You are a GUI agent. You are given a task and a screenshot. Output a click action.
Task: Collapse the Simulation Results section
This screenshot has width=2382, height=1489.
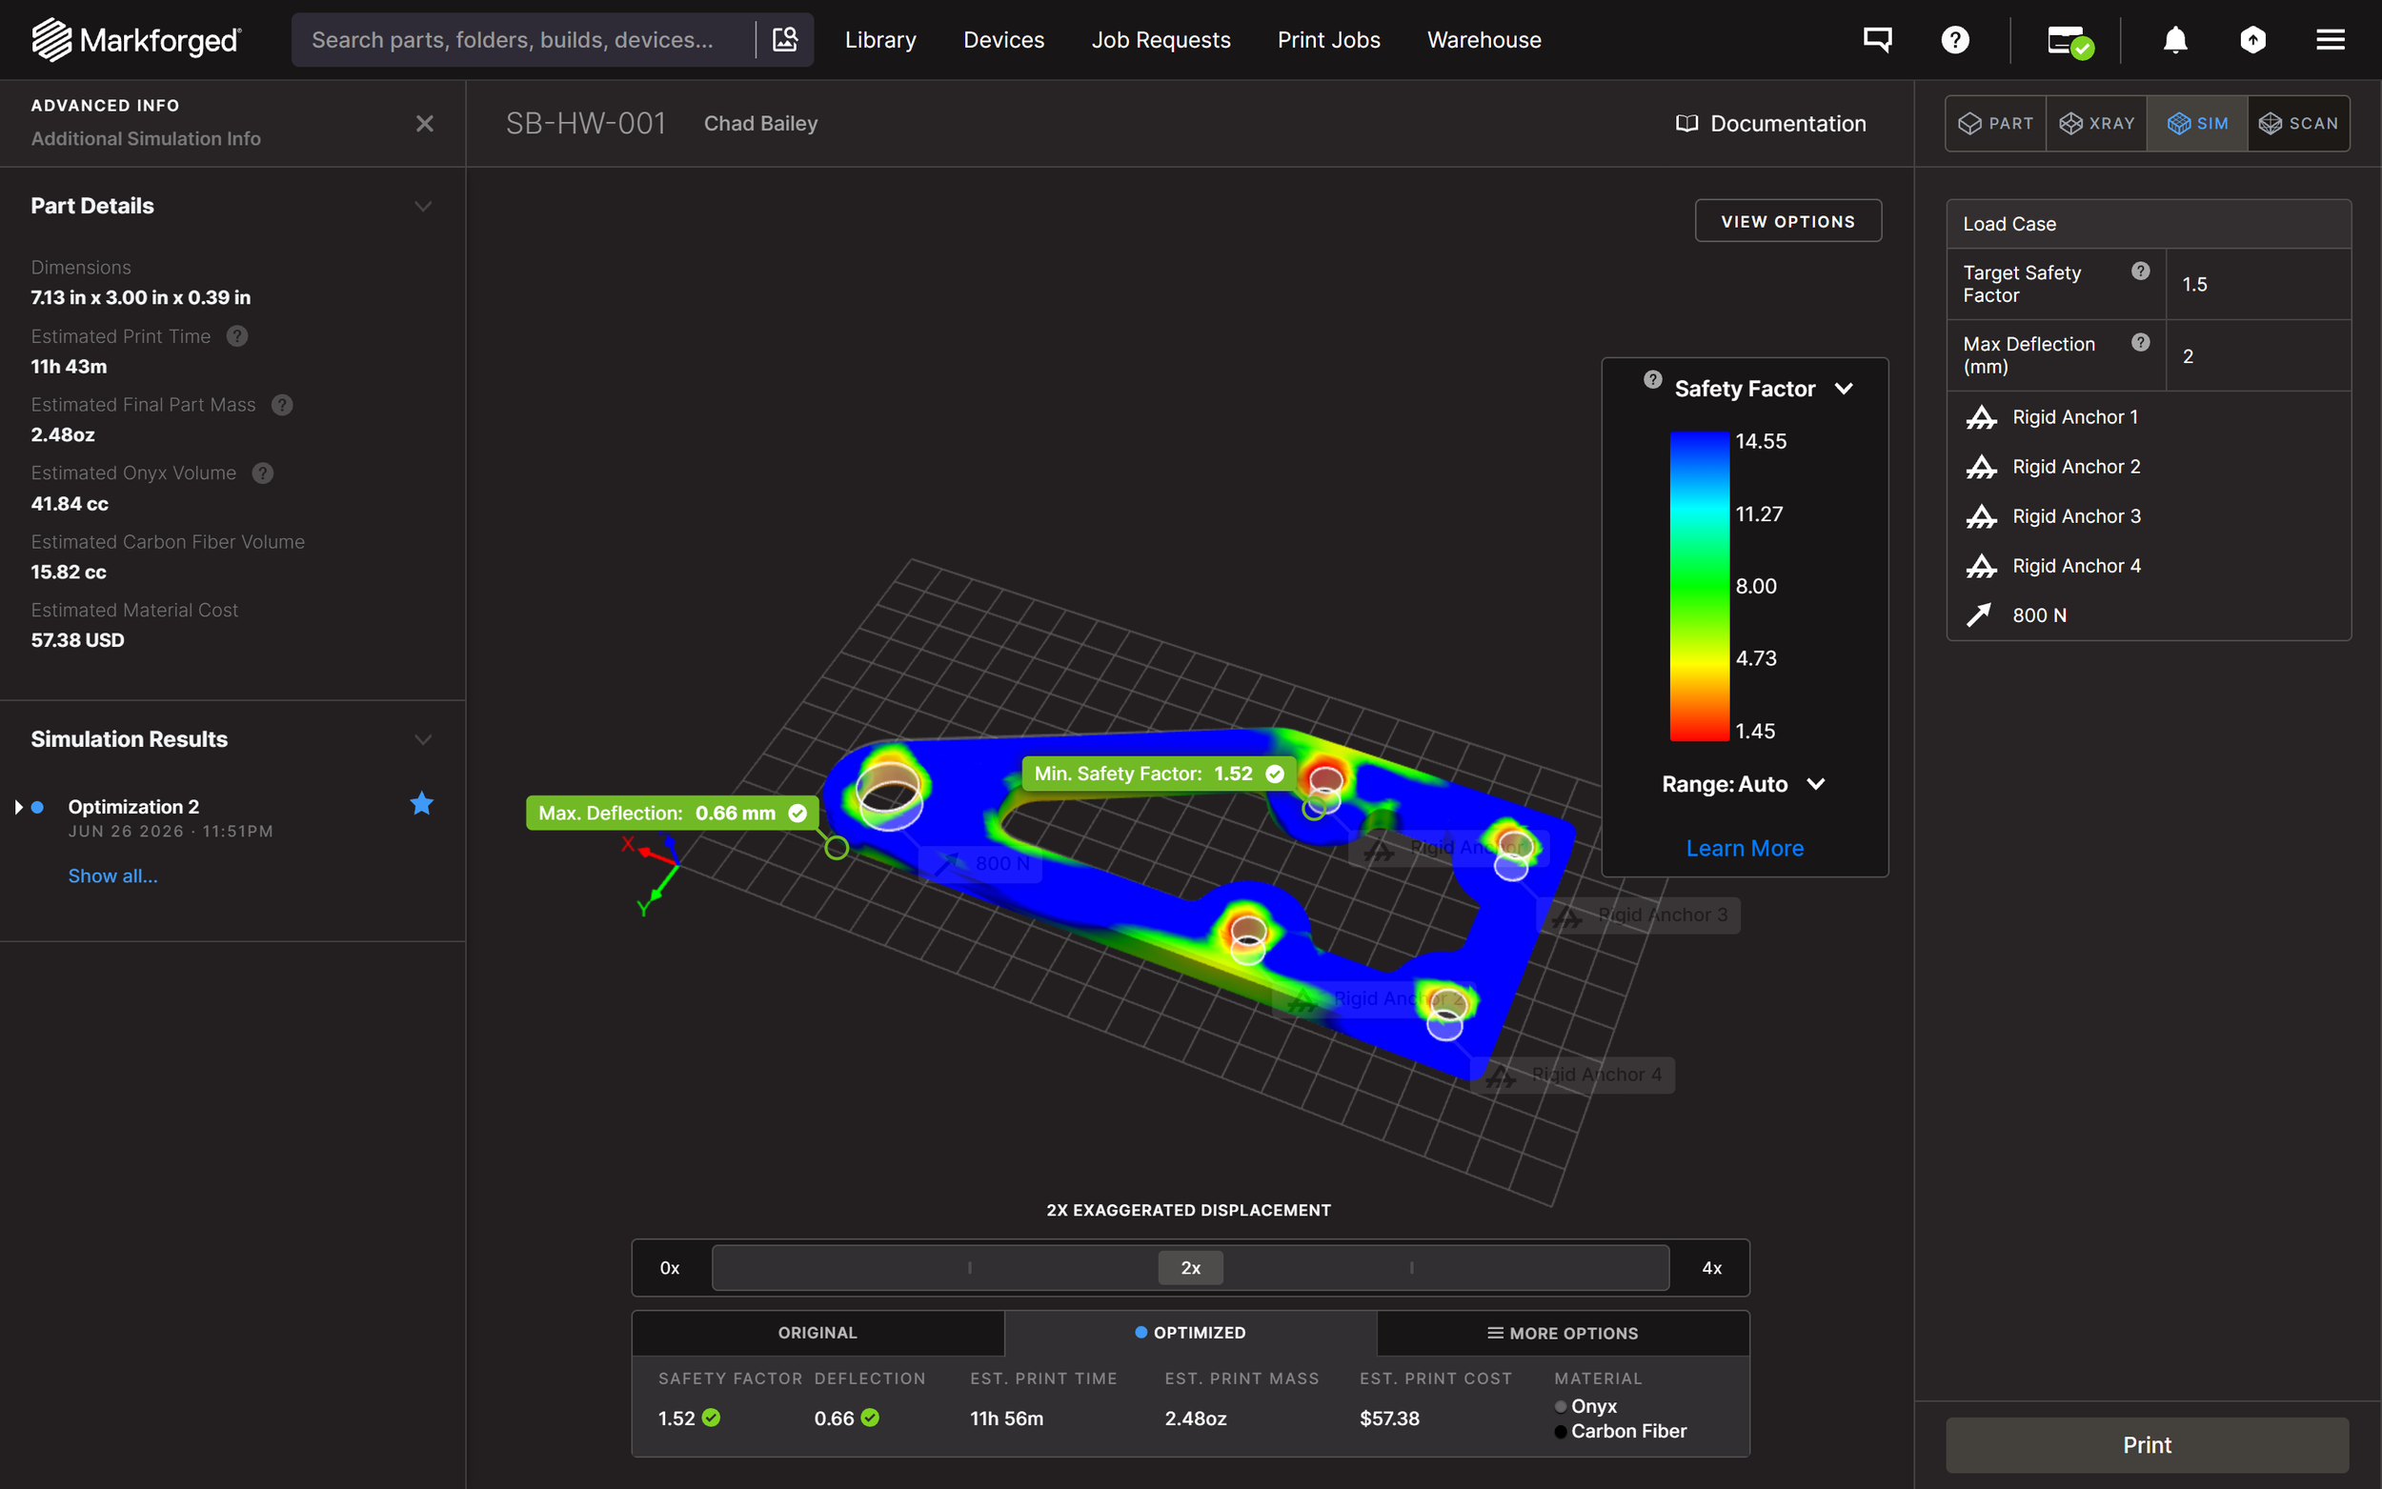423,739
